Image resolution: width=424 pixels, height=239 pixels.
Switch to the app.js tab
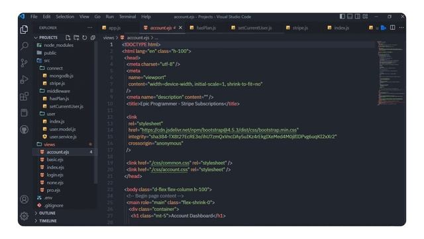[x=115, y=28]
